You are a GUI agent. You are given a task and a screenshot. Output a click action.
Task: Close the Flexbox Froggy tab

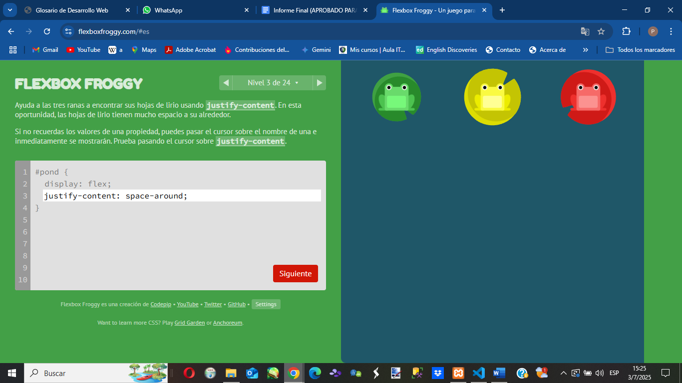pyautogui.click(x=484, y=10)
